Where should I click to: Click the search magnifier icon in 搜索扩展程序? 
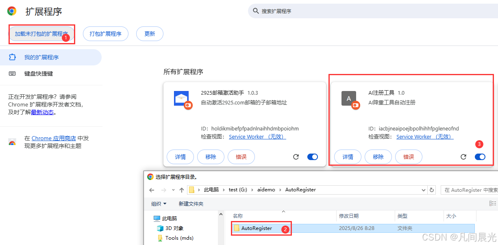coord(256,11)
